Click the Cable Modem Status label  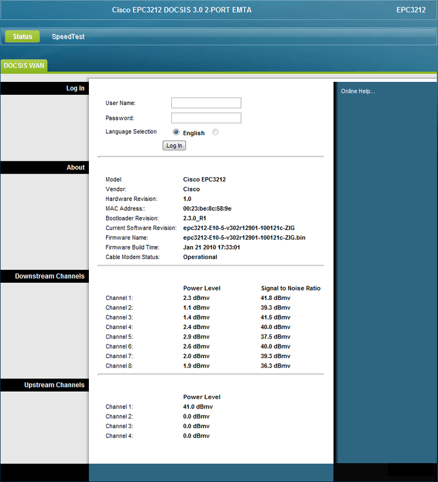[133, 257]
